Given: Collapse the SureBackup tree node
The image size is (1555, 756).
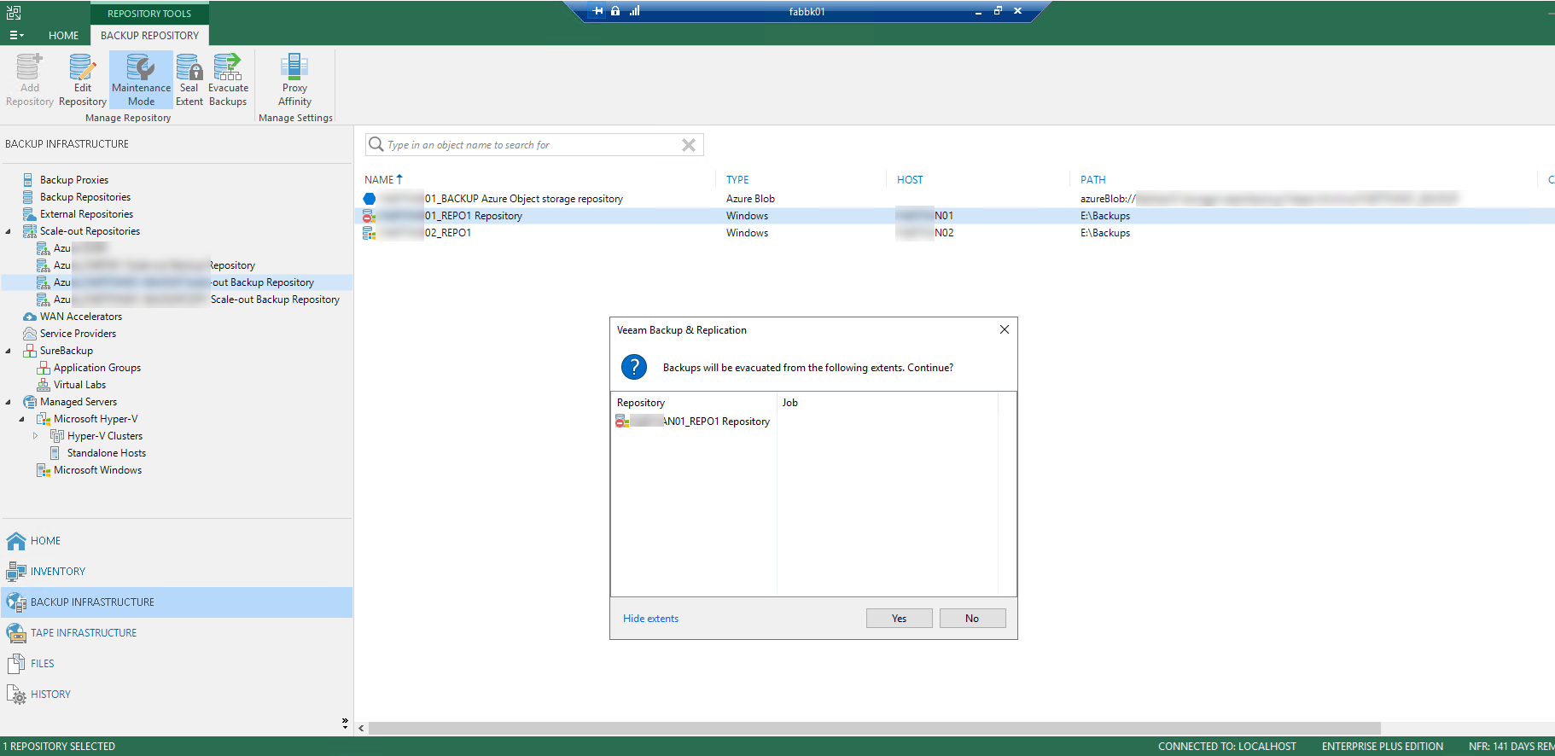Looking at the screenshot, I should click(x=9, y=351).
